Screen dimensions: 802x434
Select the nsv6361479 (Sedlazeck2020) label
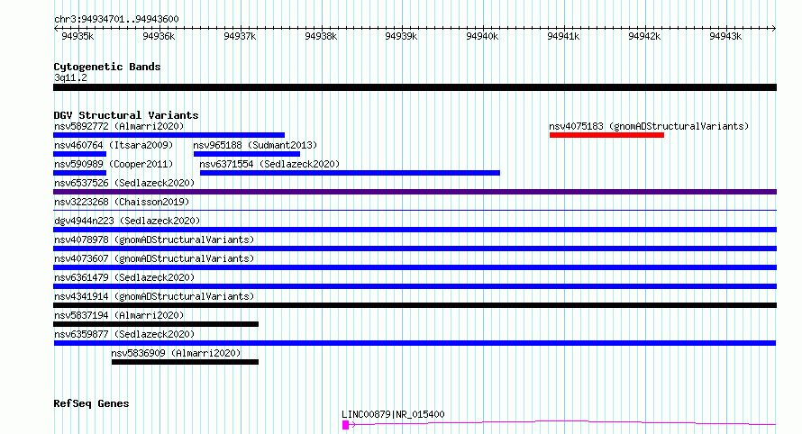(x=124, y=277)
